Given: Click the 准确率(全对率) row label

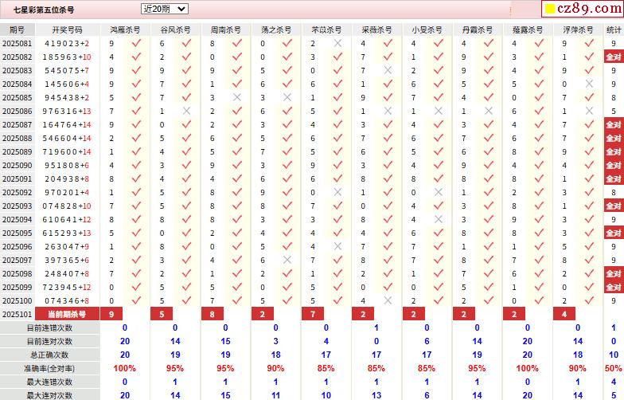Looking at the screenshot, I should click(x=49, y=368).
